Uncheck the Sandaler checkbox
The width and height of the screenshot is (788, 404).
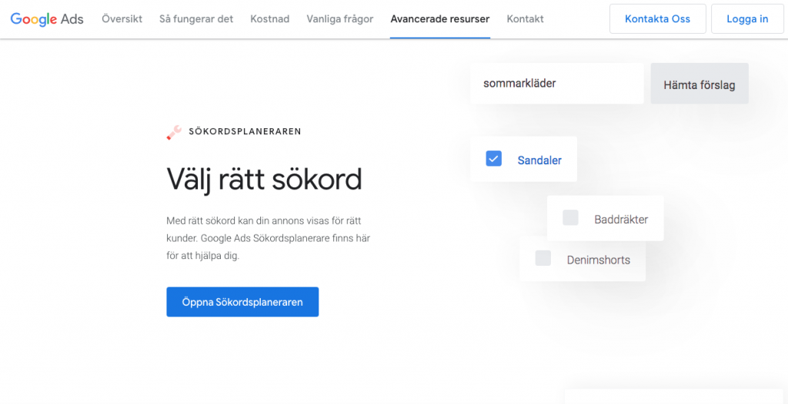[493, 158]
